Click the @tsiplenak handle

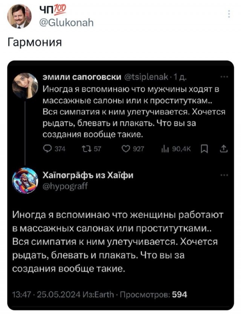point(146,77)
